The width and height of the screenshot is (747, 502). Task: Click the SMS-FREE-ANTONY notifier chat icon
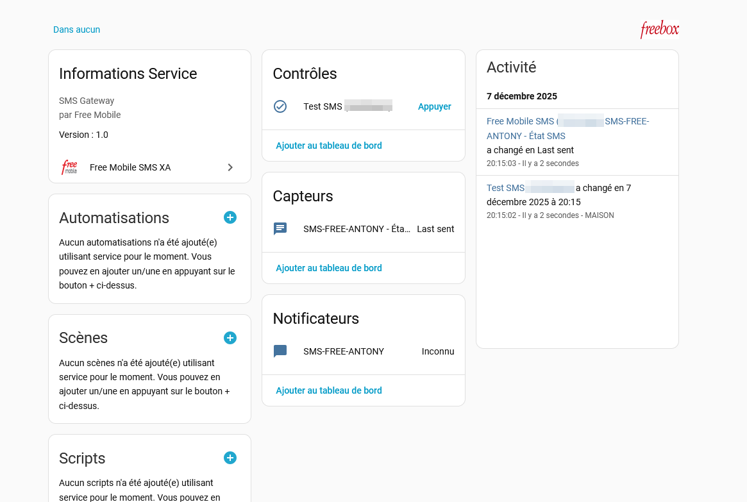[x=280, y=351]
